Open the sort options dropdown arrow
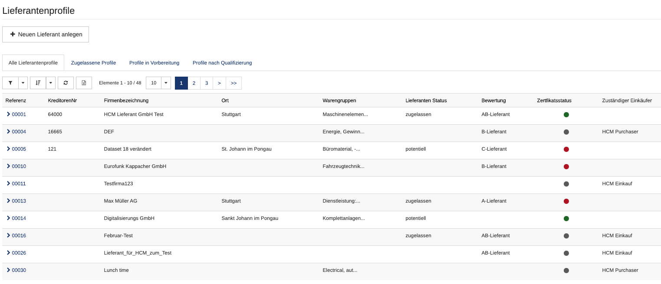Viewport: 661px width, 284px height. click(51, 83)
